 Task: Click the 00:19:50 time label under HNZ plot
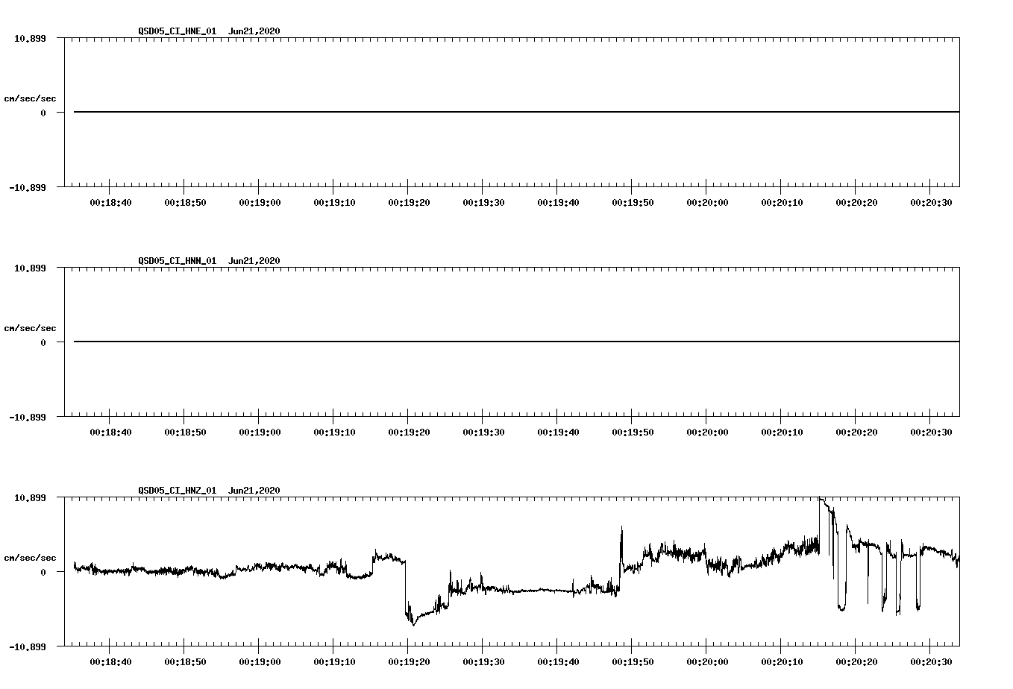click(x=633, y=662)
